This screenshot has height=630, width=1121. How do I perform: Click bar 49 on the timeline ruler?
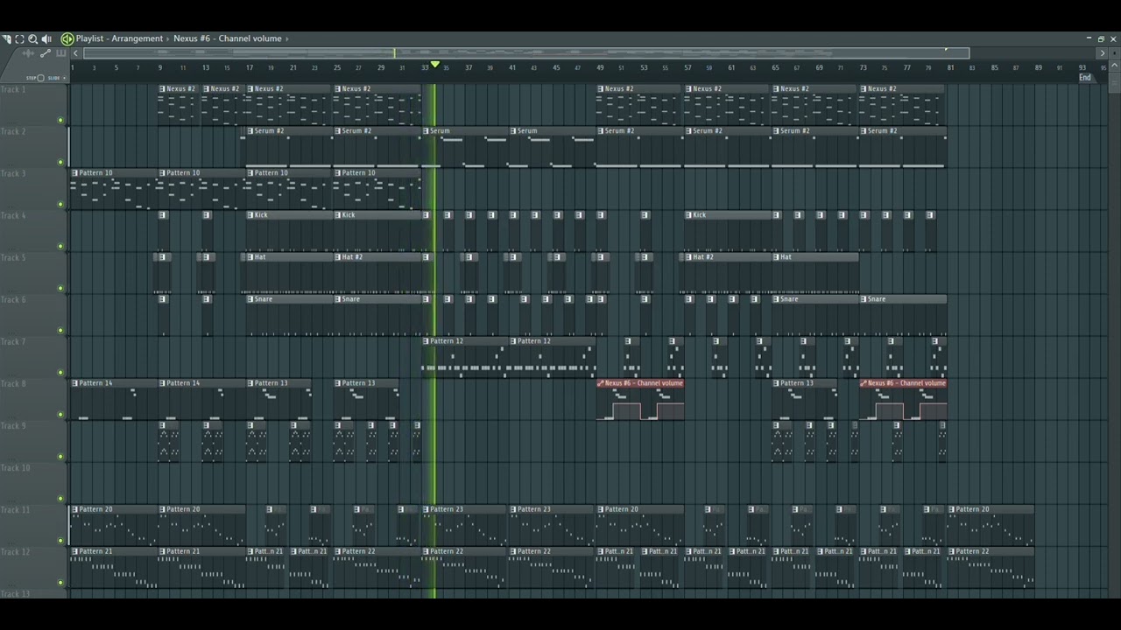600,67
